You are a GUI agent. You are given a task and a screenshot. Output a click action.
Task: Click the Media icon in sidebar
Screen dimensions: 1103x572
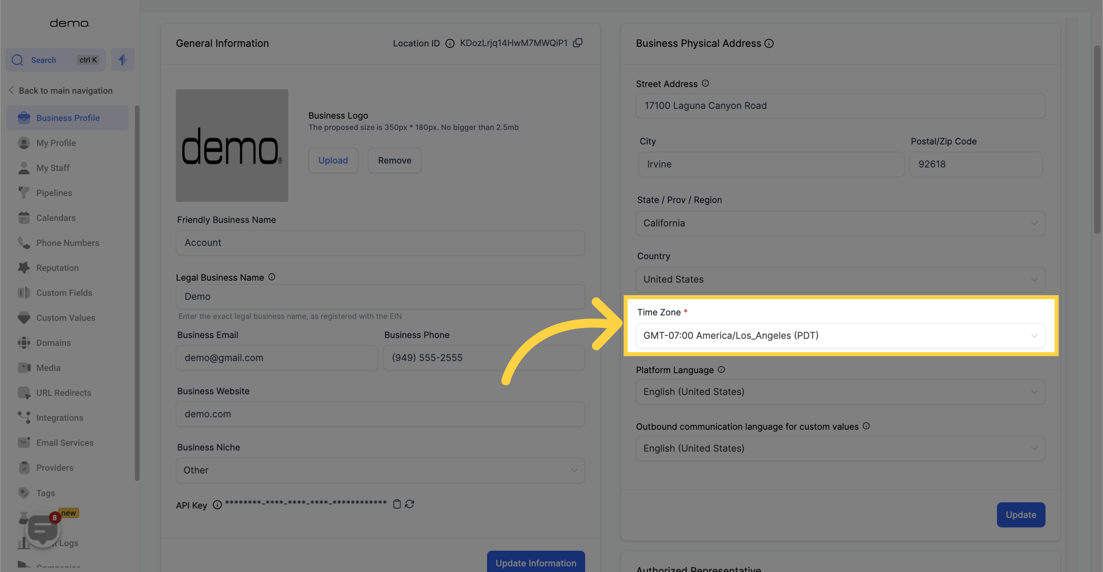pos(24,367)
